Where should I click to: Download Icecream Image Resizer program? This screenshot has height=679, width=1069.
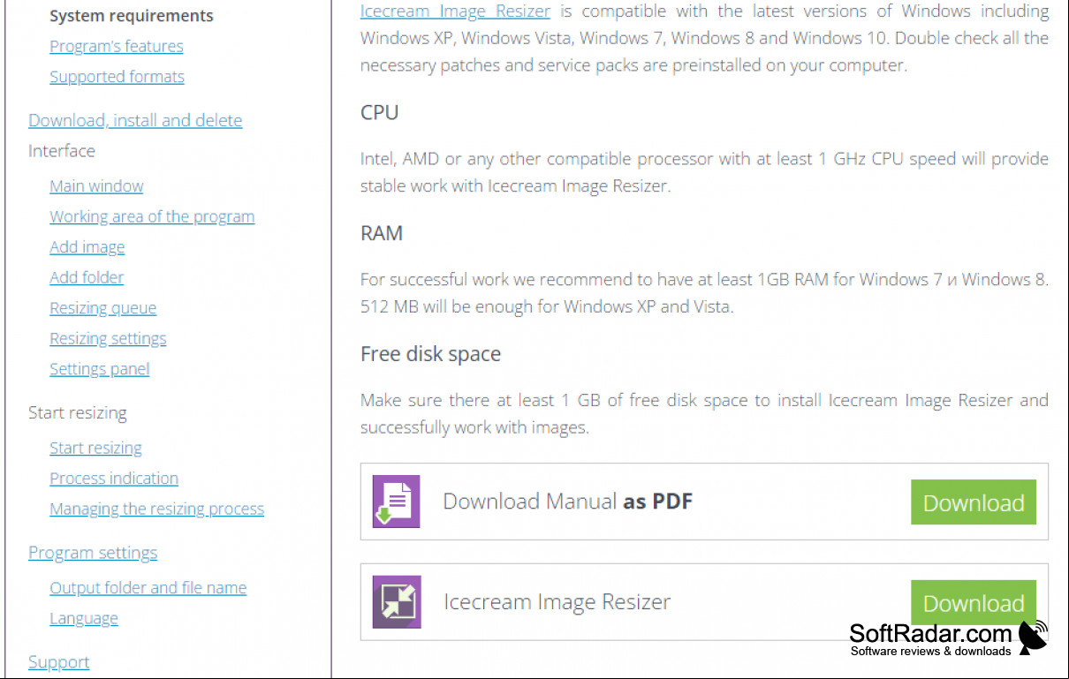(x=974, y=602)
